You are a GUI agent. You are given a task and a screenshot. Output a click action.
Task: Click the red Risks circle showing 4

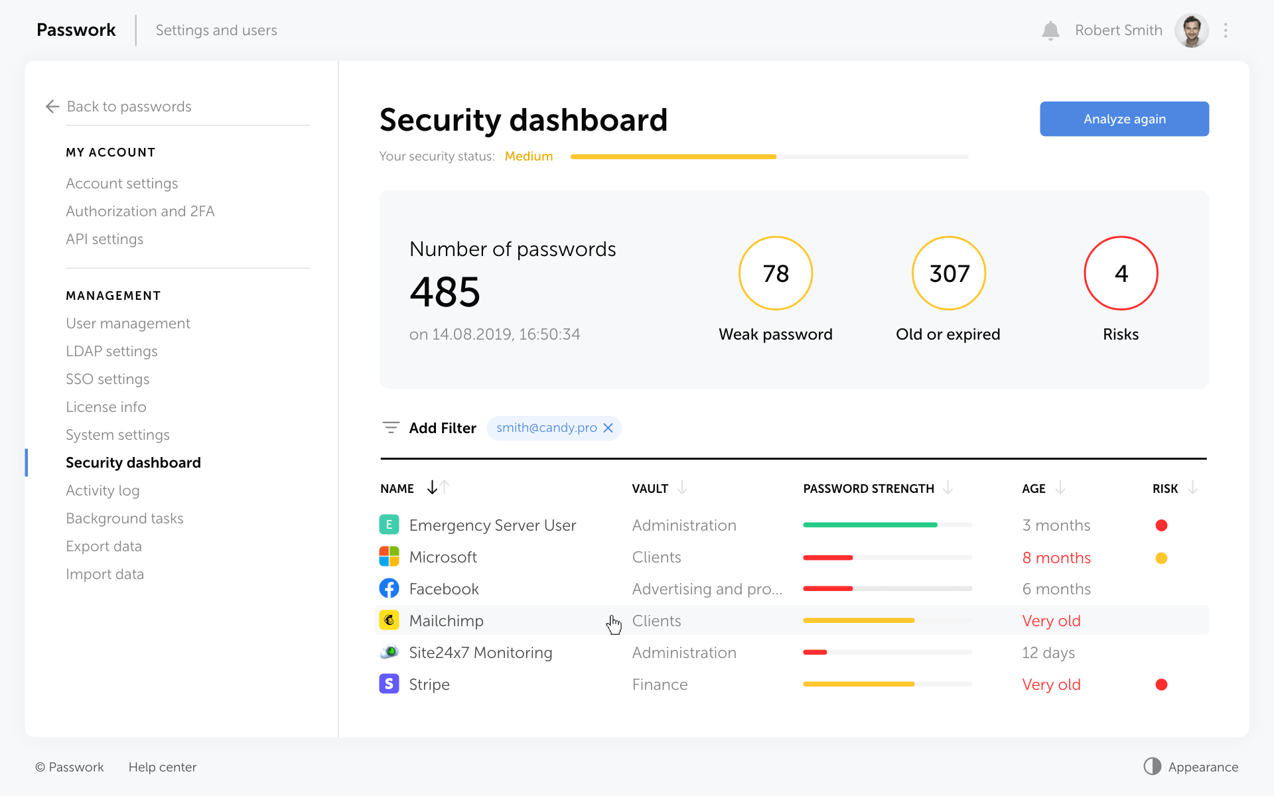[x=1121, y=273]
